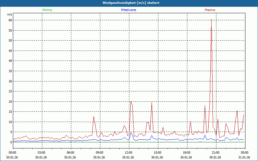
Task: Click the m/s unit label above y-axis
Action: tap(10, 14)
